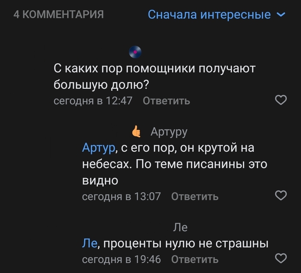Like the comment about помощники with the heart

click(x=280, y=100)
